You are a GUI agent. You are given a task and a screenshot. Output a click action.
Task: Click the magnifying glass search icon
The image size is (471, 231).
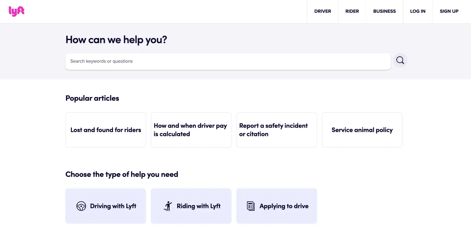pos(400,60)
